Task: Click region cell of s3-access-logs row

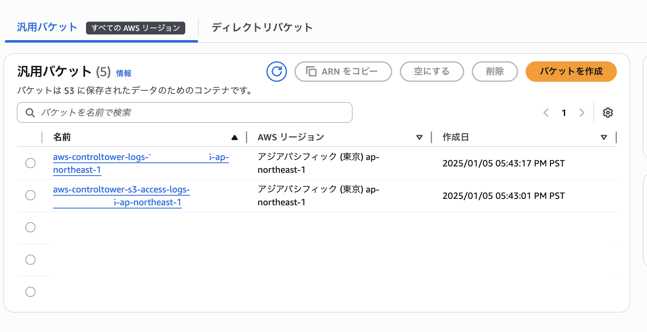Action: pos(318,196)
